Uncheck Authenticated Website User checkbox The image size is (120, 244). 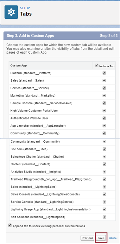pos(104,118)
